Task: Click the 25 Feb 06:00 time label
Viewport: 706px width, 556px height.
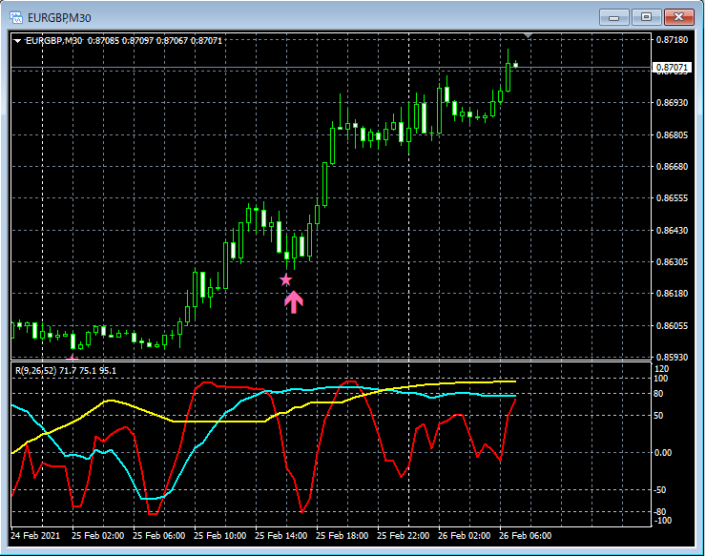Action: pyautogui.click(x=159, y=536)
